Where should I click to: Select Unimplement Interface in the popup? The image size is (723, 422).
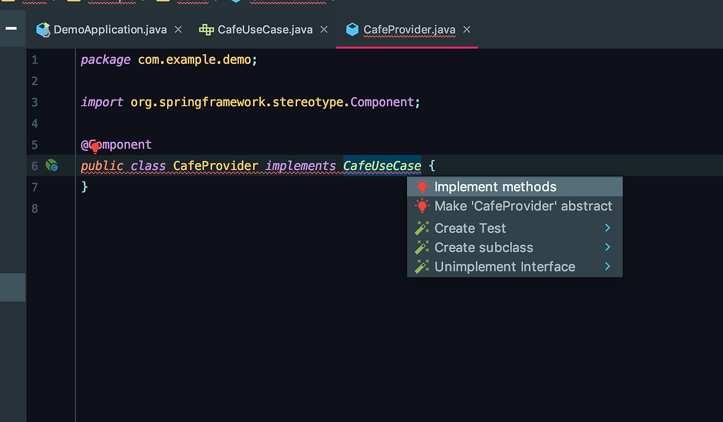pos(515,267)
